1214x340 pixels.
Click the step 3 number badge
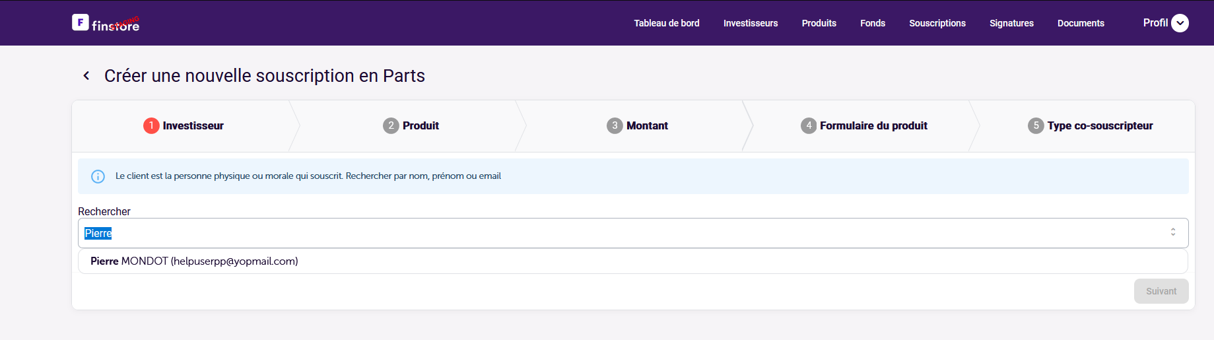615,125
